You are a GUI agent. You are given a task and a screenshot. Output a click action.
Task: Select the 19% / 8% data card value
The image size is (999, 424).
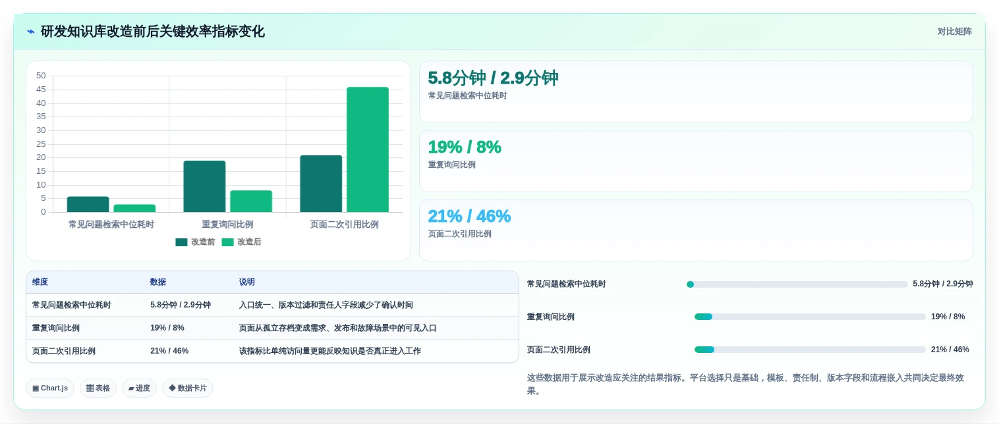tap(465, 147)
